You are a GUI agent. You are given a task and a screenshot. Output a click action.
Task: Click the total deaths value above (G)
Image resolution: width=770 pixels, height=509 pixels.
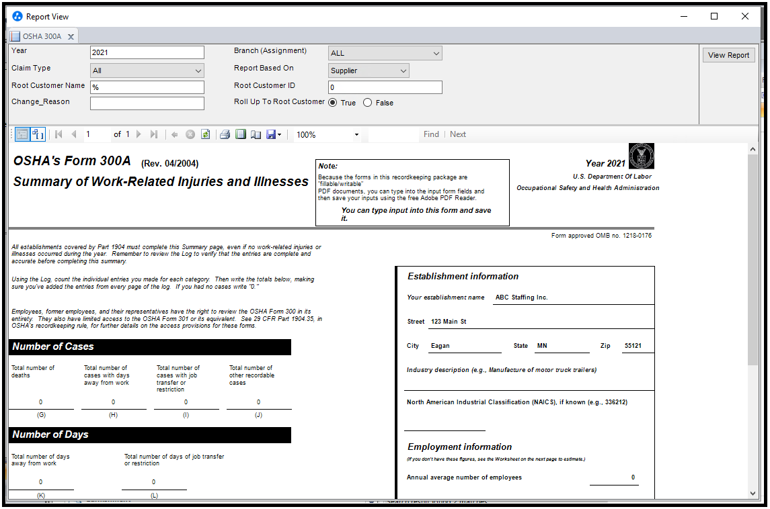(41, 402)
